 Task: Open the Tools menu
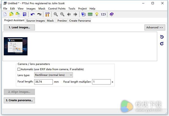point(72,9)
